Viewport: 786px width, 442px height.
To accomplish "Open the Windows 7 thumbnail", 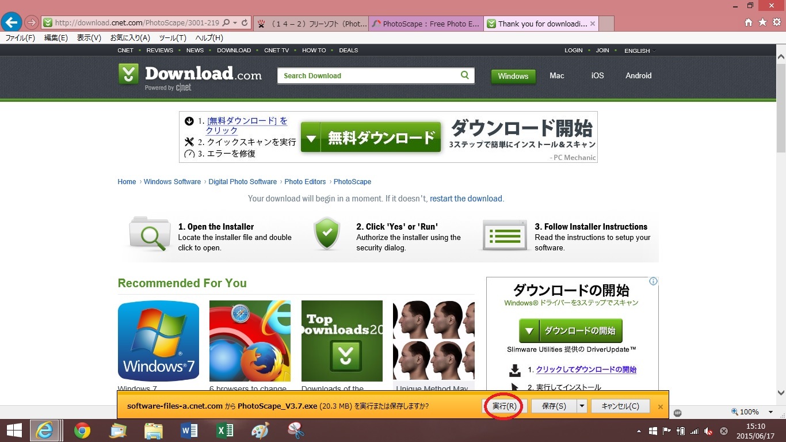I will click(158, 341).
